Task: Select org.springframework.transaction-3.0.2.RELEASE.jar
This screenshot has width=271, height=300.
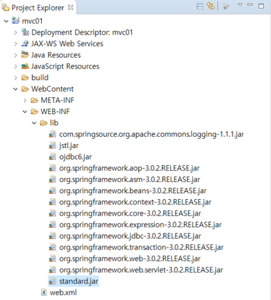Action: [141, 248]
